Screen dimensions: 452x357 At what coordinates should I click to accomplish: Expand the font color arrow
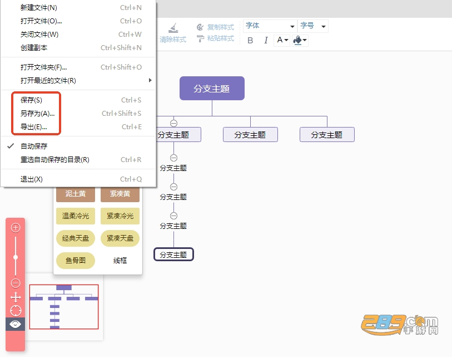point(286,40)
